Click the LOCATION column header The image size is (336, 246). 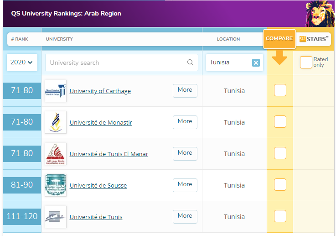pos(228,39)
